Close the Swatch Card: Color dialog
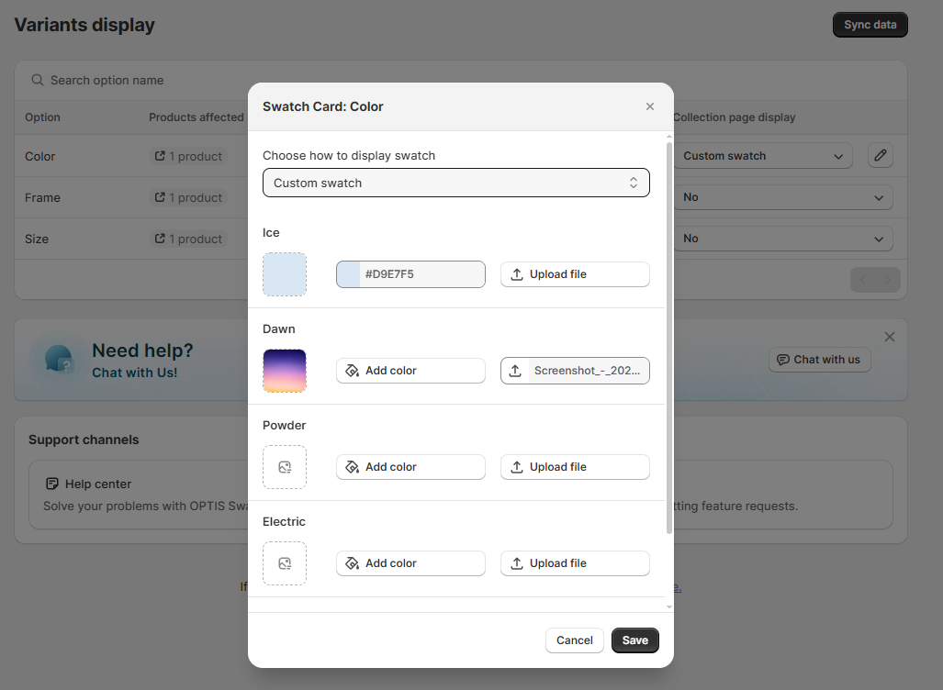 click(649, 106)
